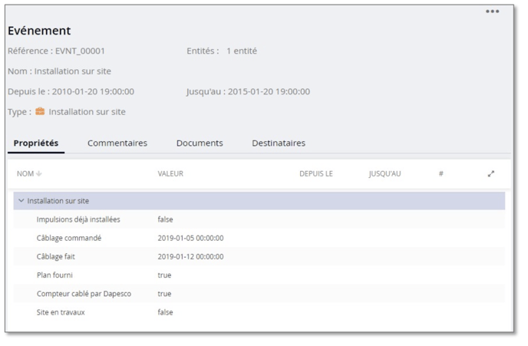Select the Site en travaux row name
This screenshot has height=346, width=528.
click(x=61, y=312)
